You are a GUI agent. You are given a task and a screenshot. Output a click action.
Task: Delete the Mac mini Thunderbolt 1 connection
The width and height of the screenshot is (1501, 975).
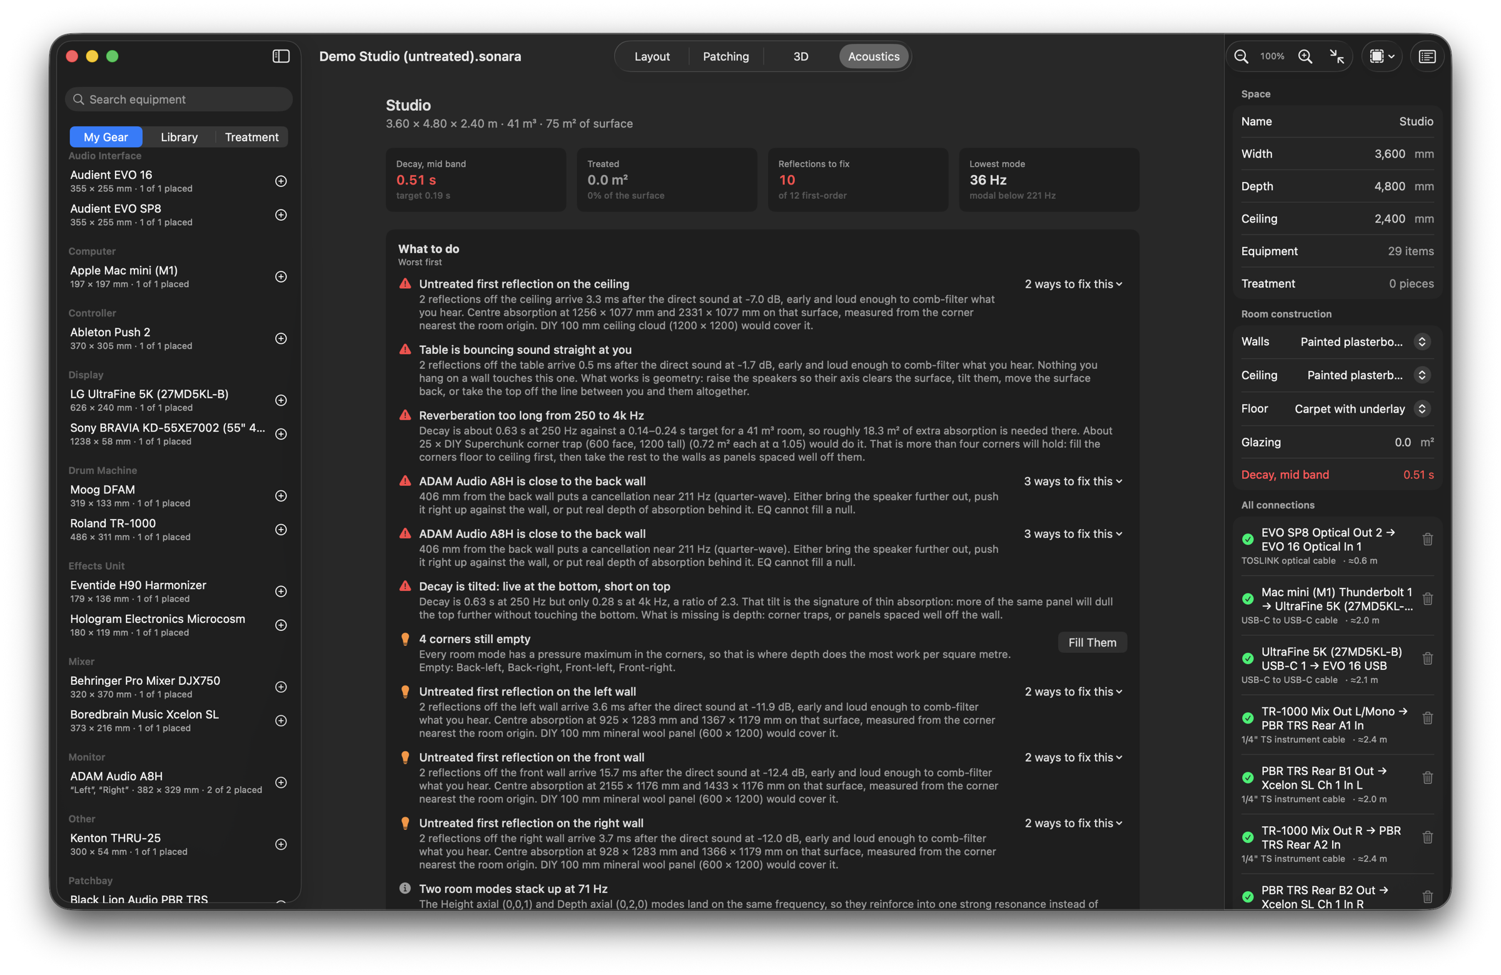click(x=1427, y=599)
